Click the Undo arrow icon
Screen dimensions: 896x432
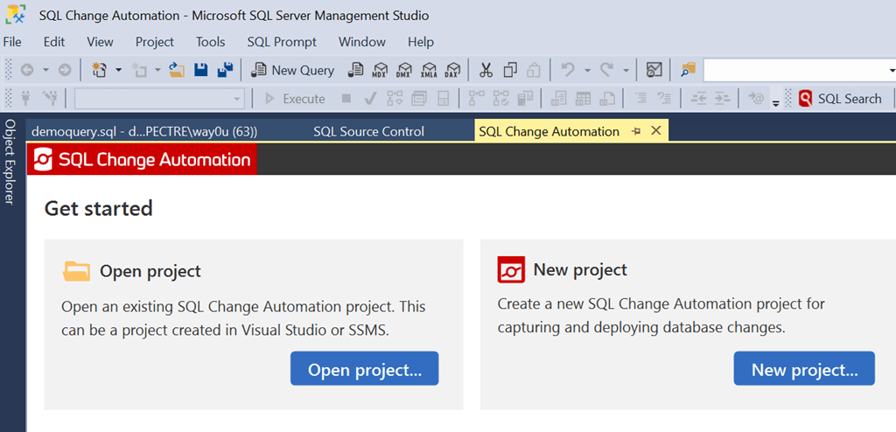[x=567, y=70]
